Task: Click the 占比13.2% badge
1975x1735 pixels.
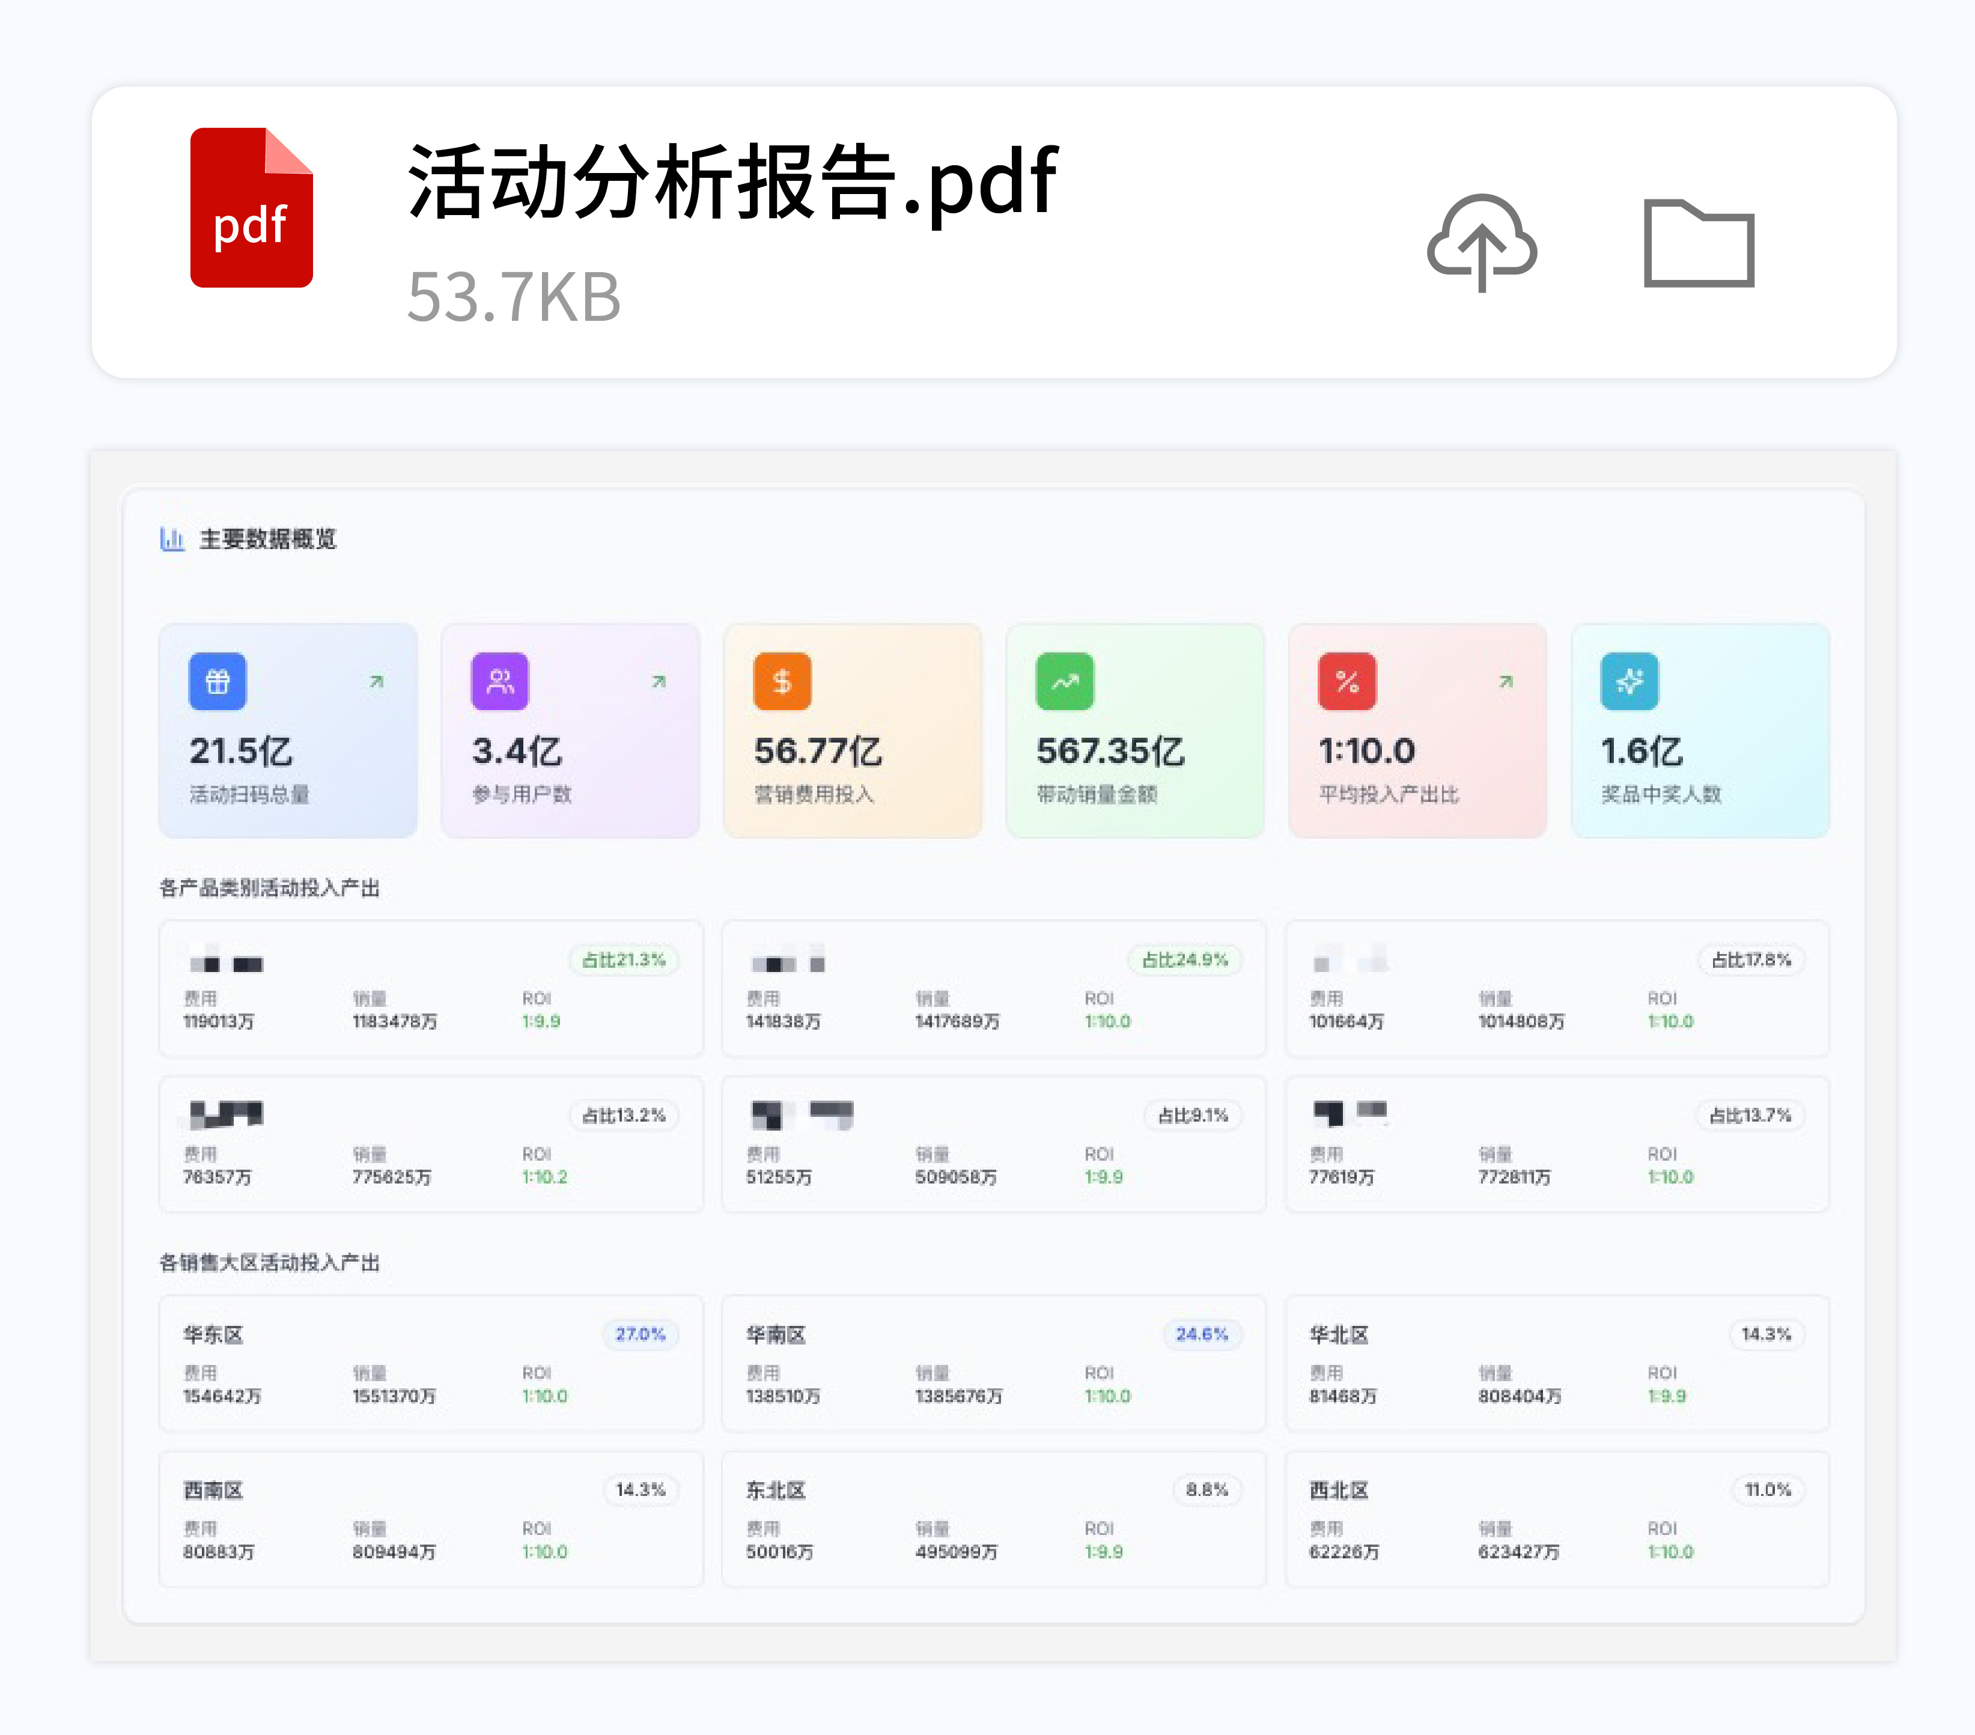Action: pos(623,1115)
